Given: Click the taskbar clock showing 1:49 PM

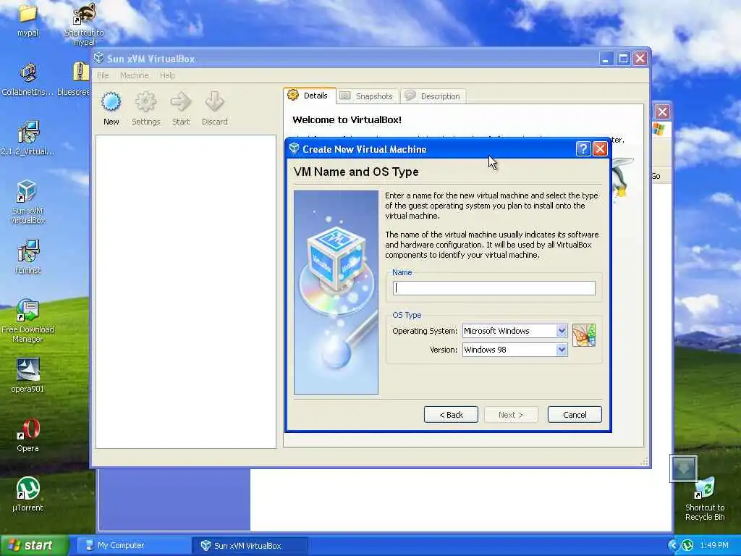Looking at the screenshot, I should pyautogui.click(x=714, y=545).
